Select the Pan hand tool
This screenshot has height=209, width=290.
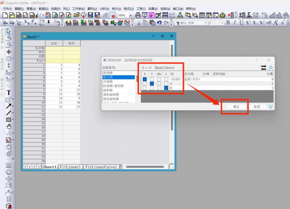pyautogui.click(x=9, y=127)
